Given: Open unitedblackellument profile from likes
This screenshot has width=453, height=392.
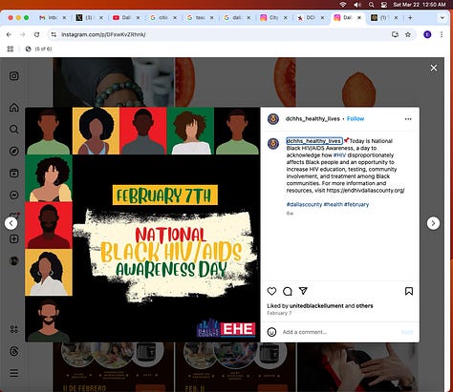Looking at the screenshot, I should click(316, 306).
